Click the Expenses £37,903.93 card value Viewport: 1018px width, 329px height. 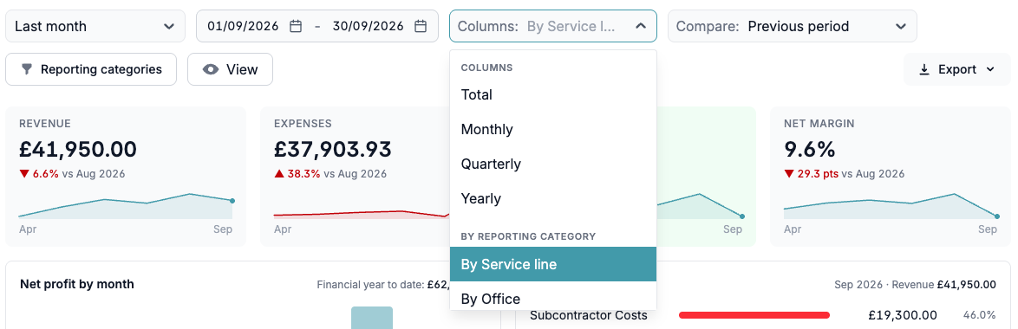[x=332, y=150]
